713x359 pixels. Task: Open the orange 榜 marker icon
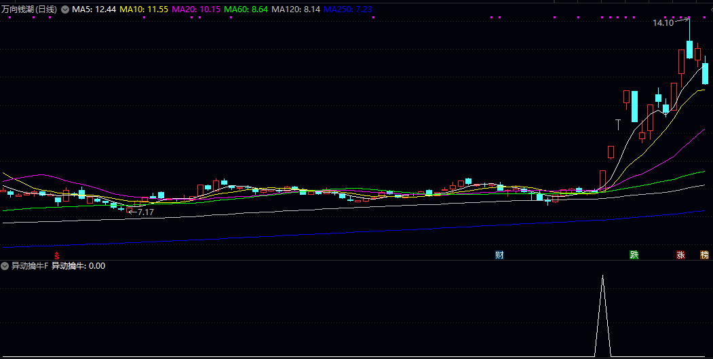tap(704, 255)
